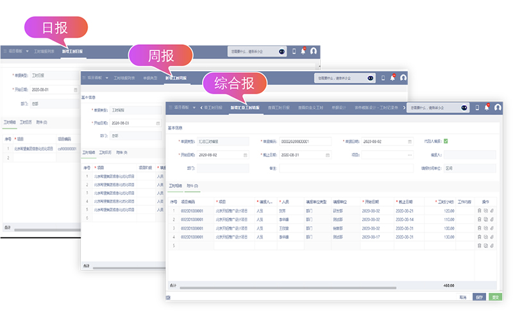Screen dimensions: 513x311
Task: Open 附件 (0) tab in summary report window
Action: point(192,186)
